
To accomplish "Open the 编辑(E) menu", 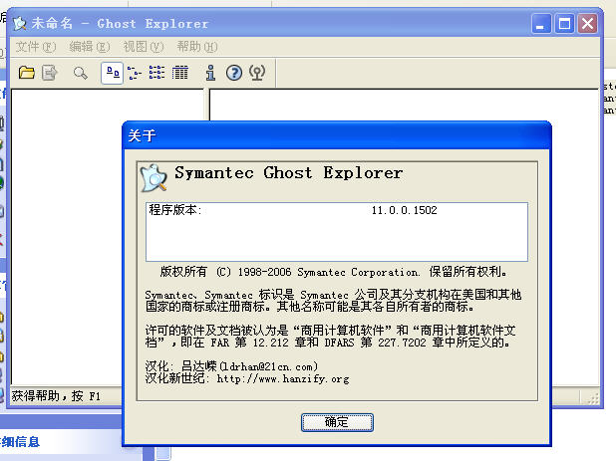I will (90, 47).
